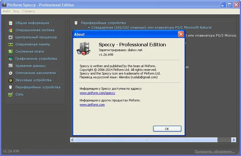Click the horizontal scrollbar left arrow
This screenshot has height=156, width=241.
pos(72,140)
